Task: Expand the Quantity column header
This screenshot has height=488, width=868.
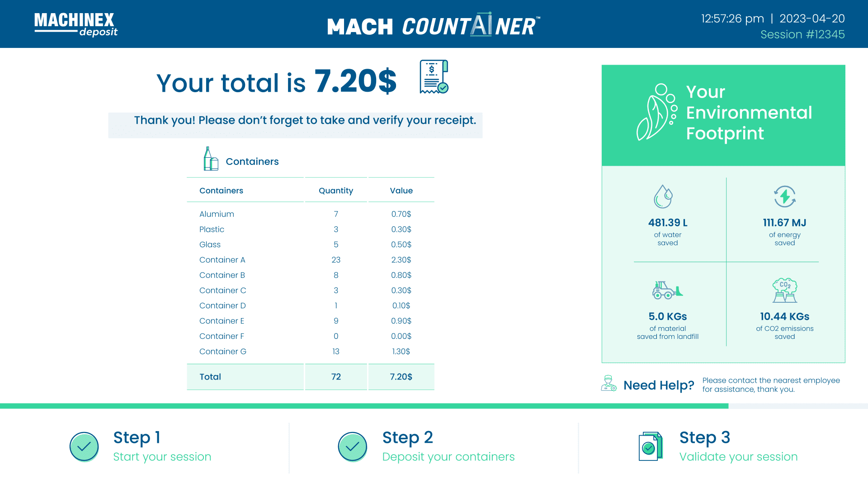Action: click(x=335, y=190)
